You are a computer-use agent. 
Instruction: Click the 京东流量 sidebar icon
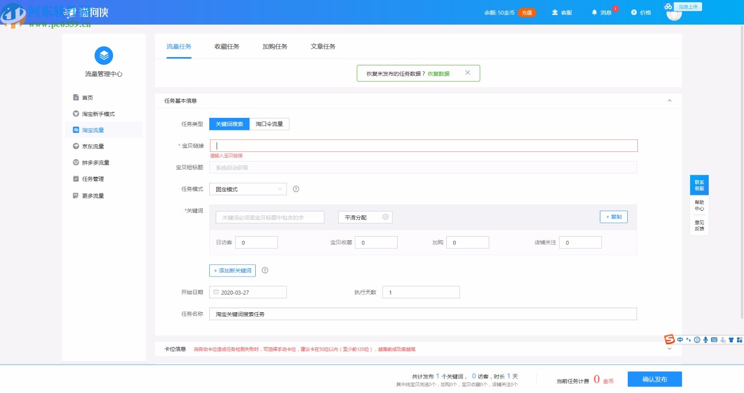[x=76, y=146]
